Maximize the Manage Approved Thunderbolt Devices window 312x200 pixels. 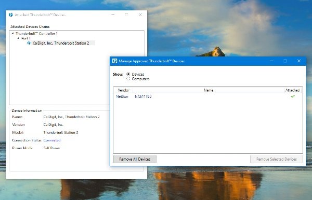[x=285, y=61]
